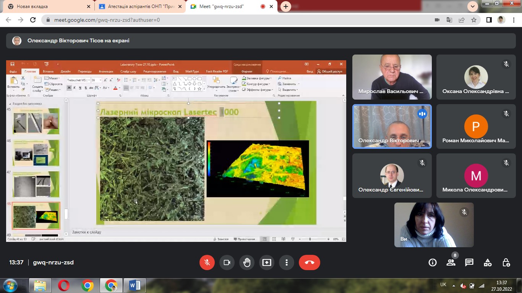Click the Present screen icon
The image size is (522, 293).
coord(267,262)
